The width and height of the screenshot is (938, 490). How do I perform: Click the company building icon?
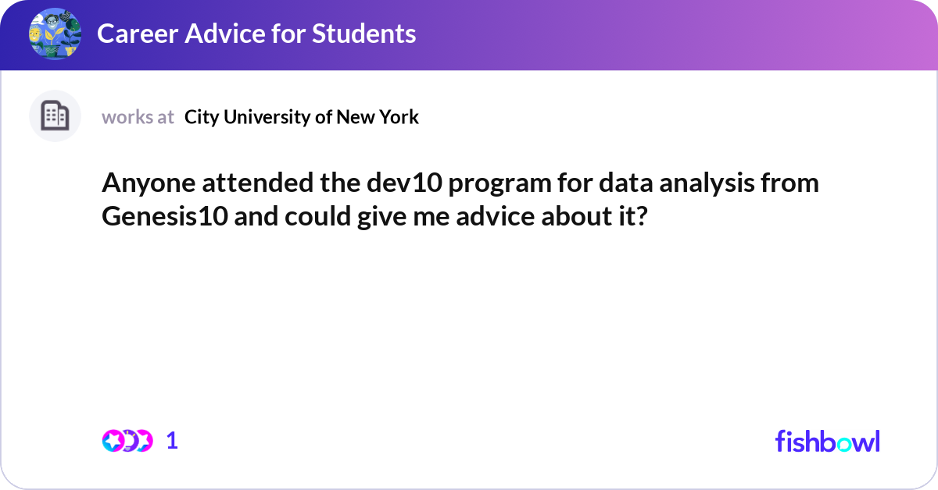pos(55,116)
